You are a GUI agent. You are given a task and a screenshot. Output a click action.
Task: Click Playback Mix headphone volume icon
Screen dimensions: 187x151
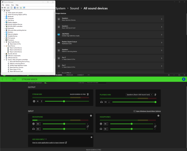click(102, 102)
